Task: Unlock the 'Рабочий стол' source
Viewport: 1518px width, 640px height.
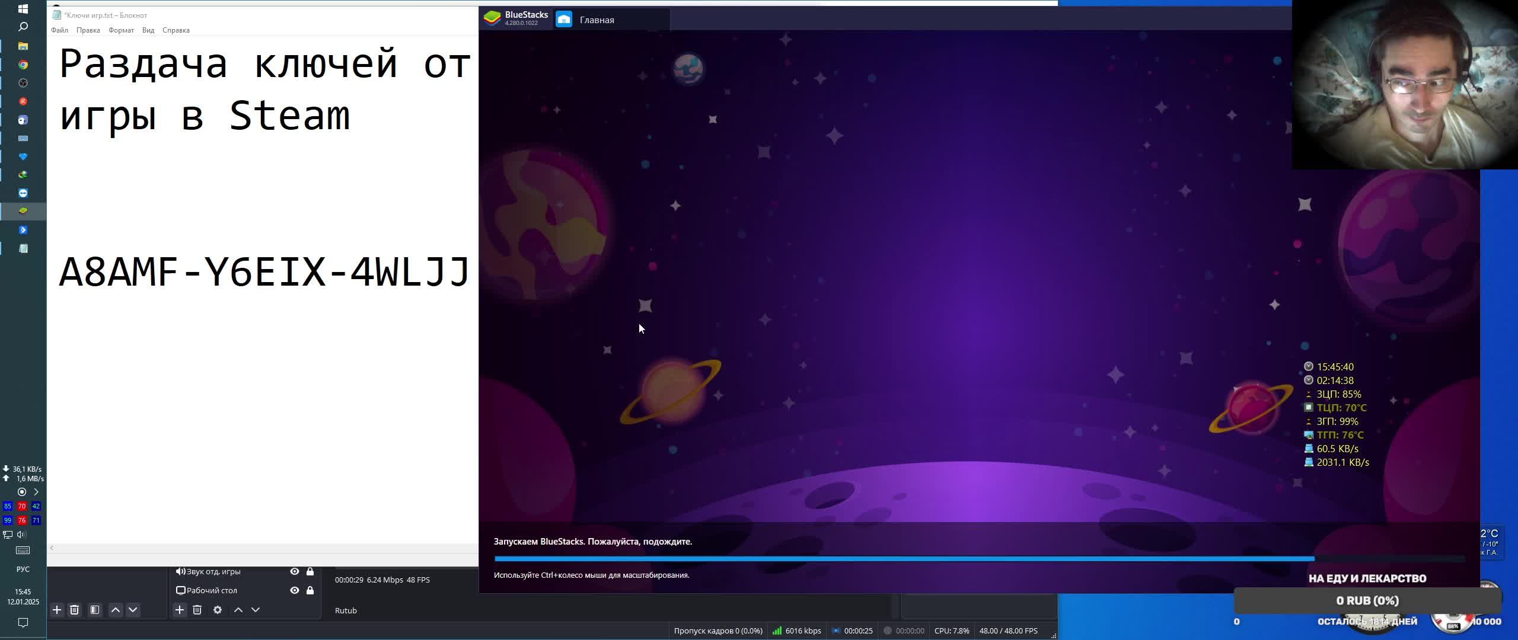Action: click(310, 590)
